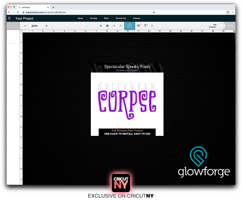This screenshot has width=242, height=200.
Task: Click the redo arrow
Action: pyautogui.click(x=121, y=26)
